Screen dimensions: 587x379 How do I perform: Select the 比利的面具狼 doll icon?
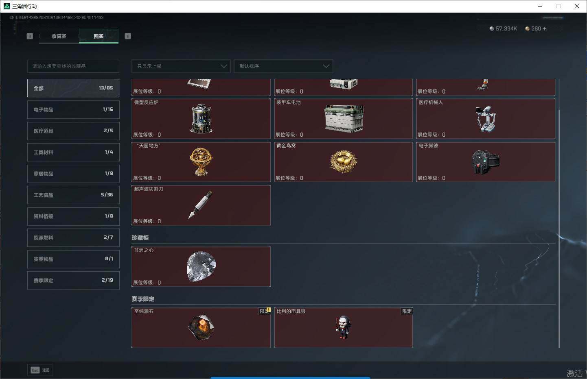[343, 327]
